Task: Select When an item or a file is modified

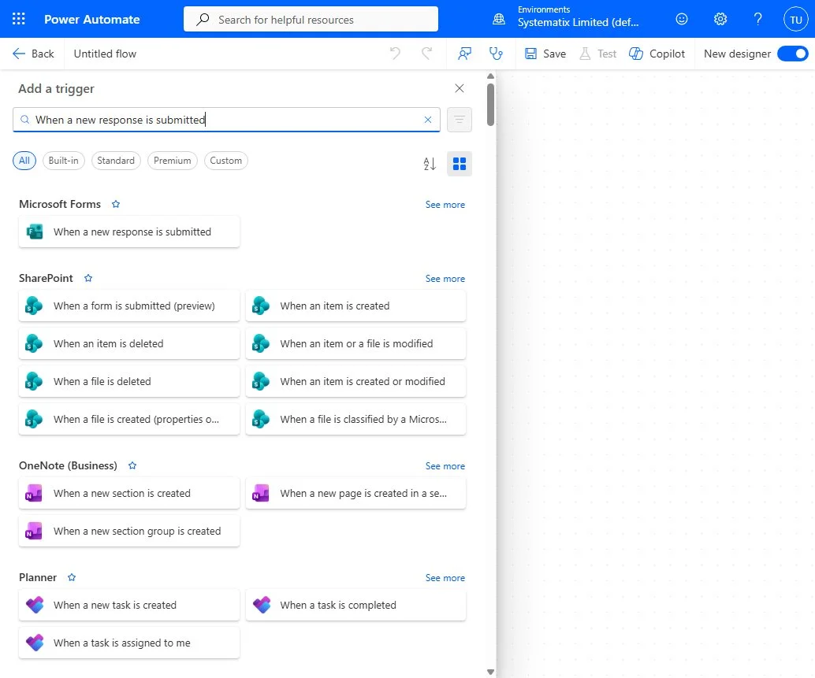Action: pyautogui.click(x=355, y=343)
